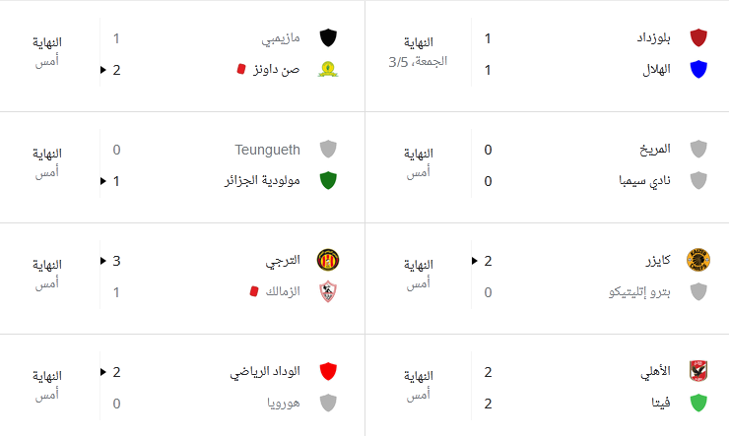Click the Al Hilal blue shield icon

(x=698, y=70)
